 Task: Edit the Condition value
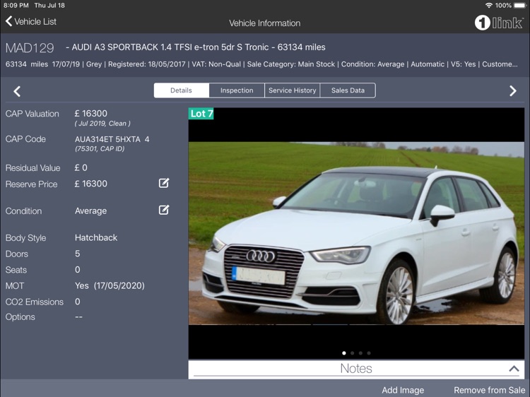[x=164, y=210]
